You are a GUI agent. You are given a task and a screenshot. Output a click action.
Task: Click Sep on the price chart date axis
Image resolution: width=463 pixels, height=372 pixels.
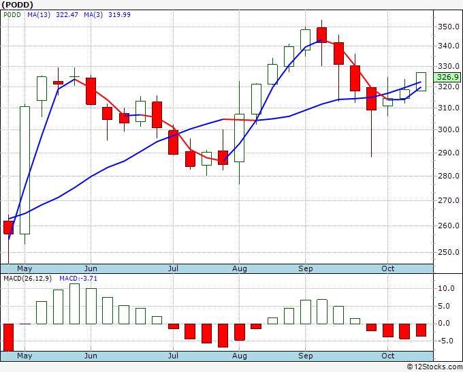click(305, 269)
